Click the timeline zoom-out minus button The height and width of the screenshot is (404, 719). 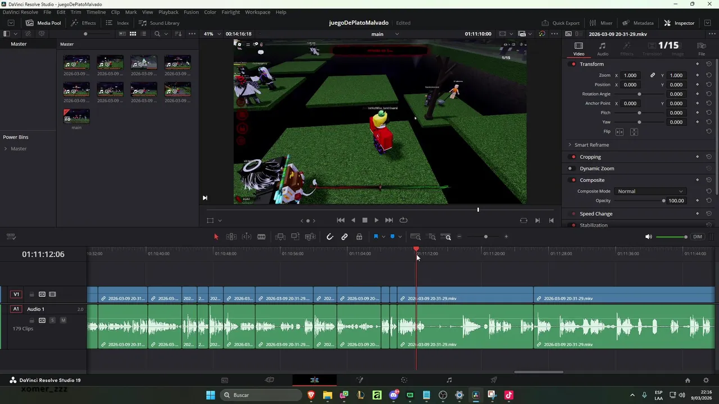459,237
